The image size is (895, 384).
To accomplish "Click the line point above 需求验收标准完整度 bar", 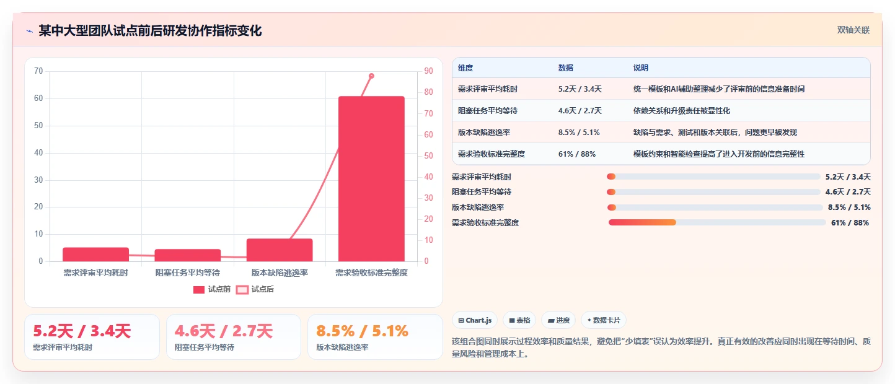I will point(371,76).
